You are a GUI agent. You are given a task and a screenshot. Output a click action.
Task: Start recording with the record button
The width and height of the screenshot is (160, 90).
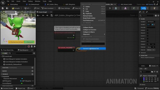[x=29, y=46]
